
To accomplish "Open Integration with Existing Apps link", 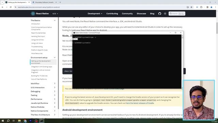I will pos(42,67).
